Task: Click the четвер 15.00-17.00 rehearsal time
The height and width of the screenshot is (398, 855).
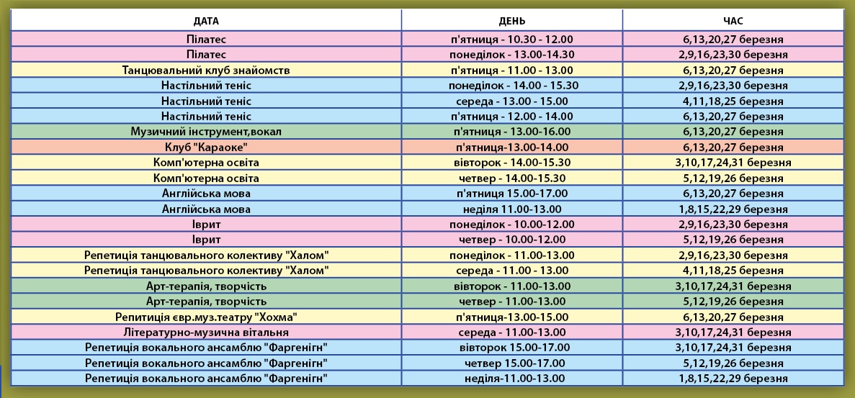Action: pos(511,363)
